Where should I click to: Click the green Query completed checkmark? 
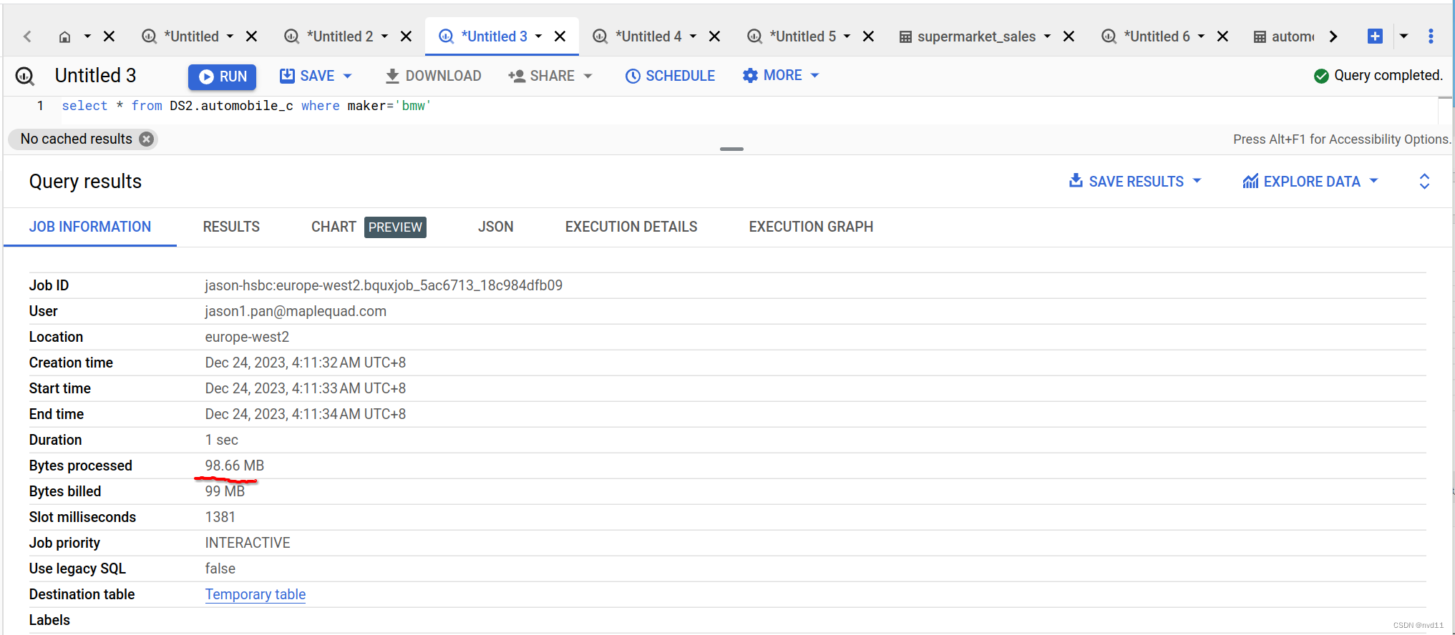1321,76
